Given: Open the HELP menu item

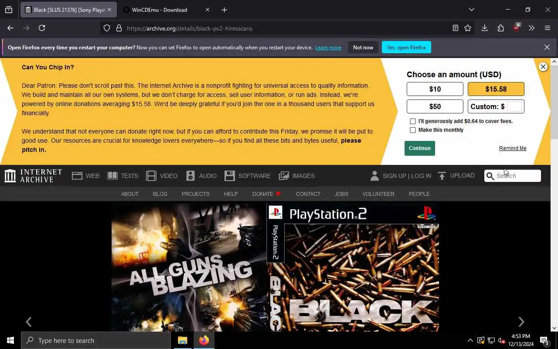Looking at the screenshot, I should (x=231, y=194).
